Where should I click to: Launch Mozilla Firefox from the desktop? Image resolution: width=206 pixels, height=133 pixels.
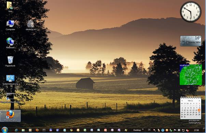point(10,116)
